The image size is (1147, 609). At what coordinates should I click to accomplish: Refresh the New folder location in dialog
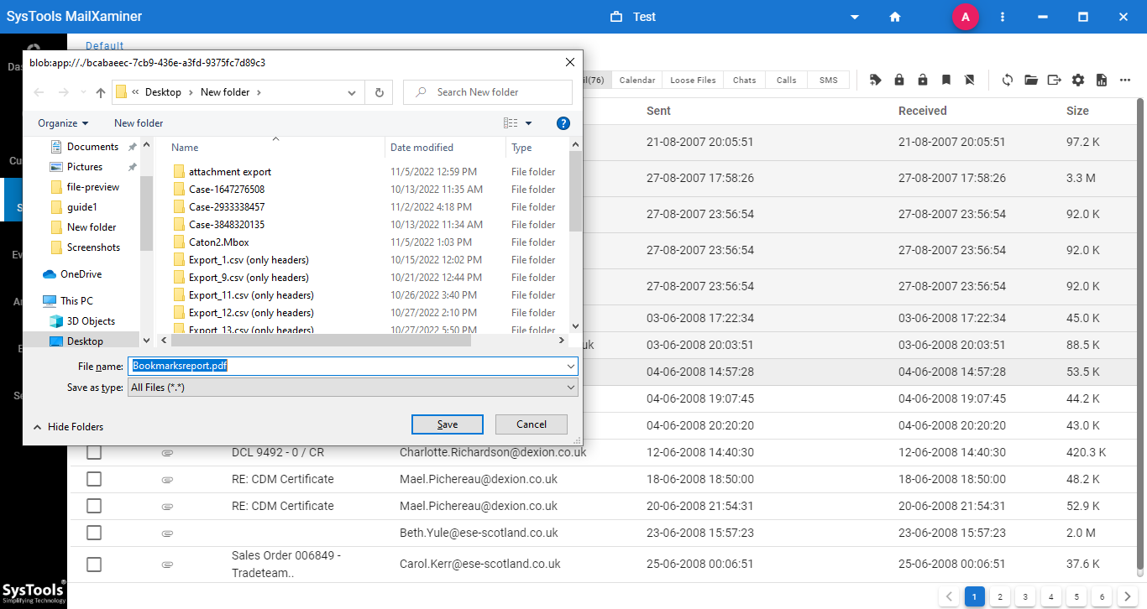point(380,92)
